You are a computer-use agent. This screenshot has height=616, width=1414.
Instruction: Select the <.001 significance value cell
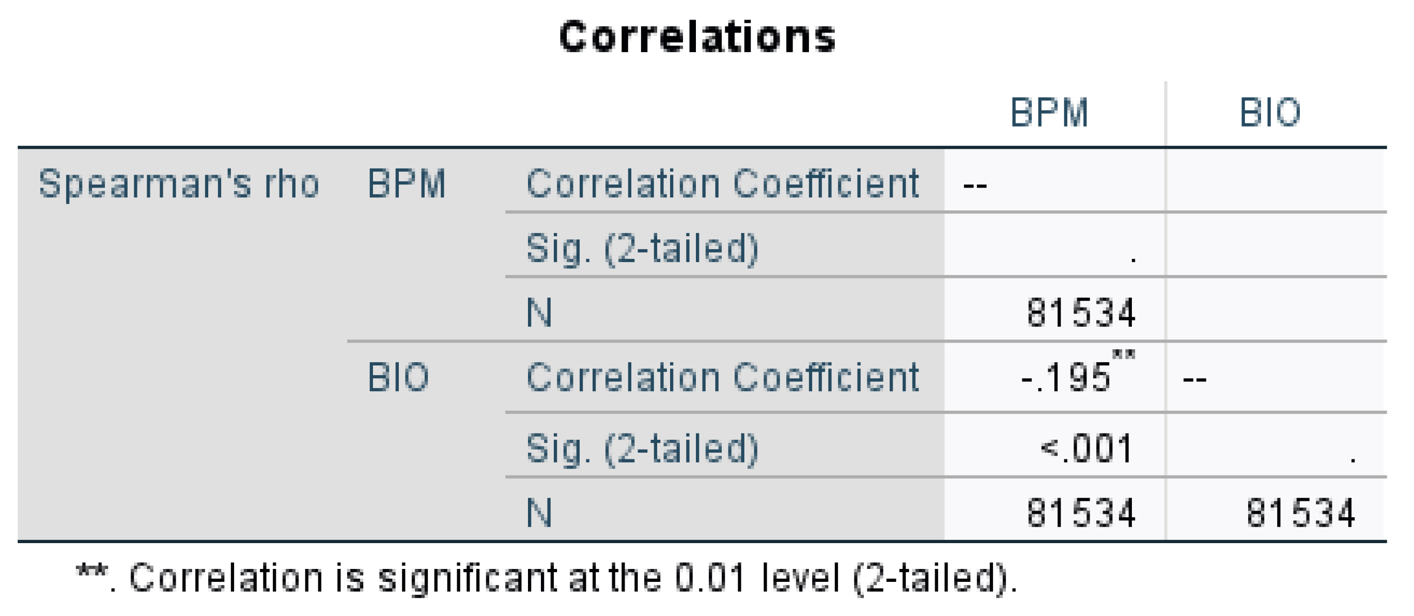(x=1086, y=448)
